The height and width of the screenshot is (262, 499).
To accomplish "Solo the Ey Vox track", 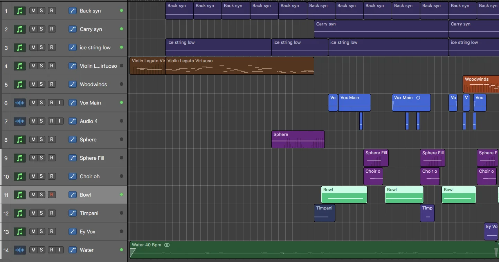I will (x=41, y=231).
